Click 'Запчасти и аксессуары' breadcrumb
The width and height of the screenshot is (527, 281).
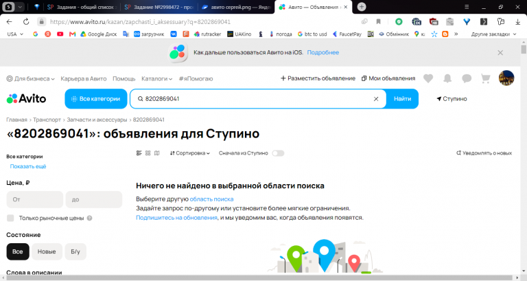coord(97,120)
